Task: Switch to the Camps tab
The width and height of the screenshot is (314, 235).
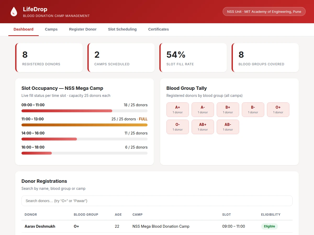Action: [51, 29]
